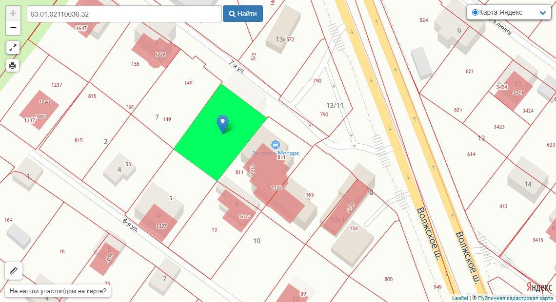Open the Leaflet attribution link
Viewport: 556px width, 302px height.
pyautogui.click(x=460, y=299)
